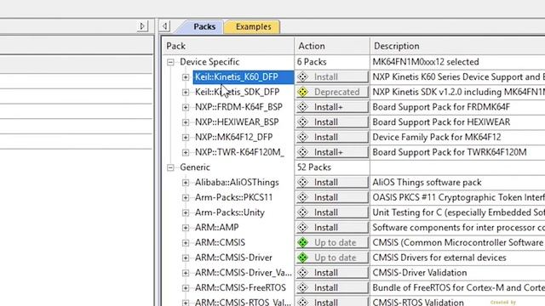Click Install+ for NXP::FRDM-K64F_BSP
Screen dimensions: 545x306
(332, 107)
